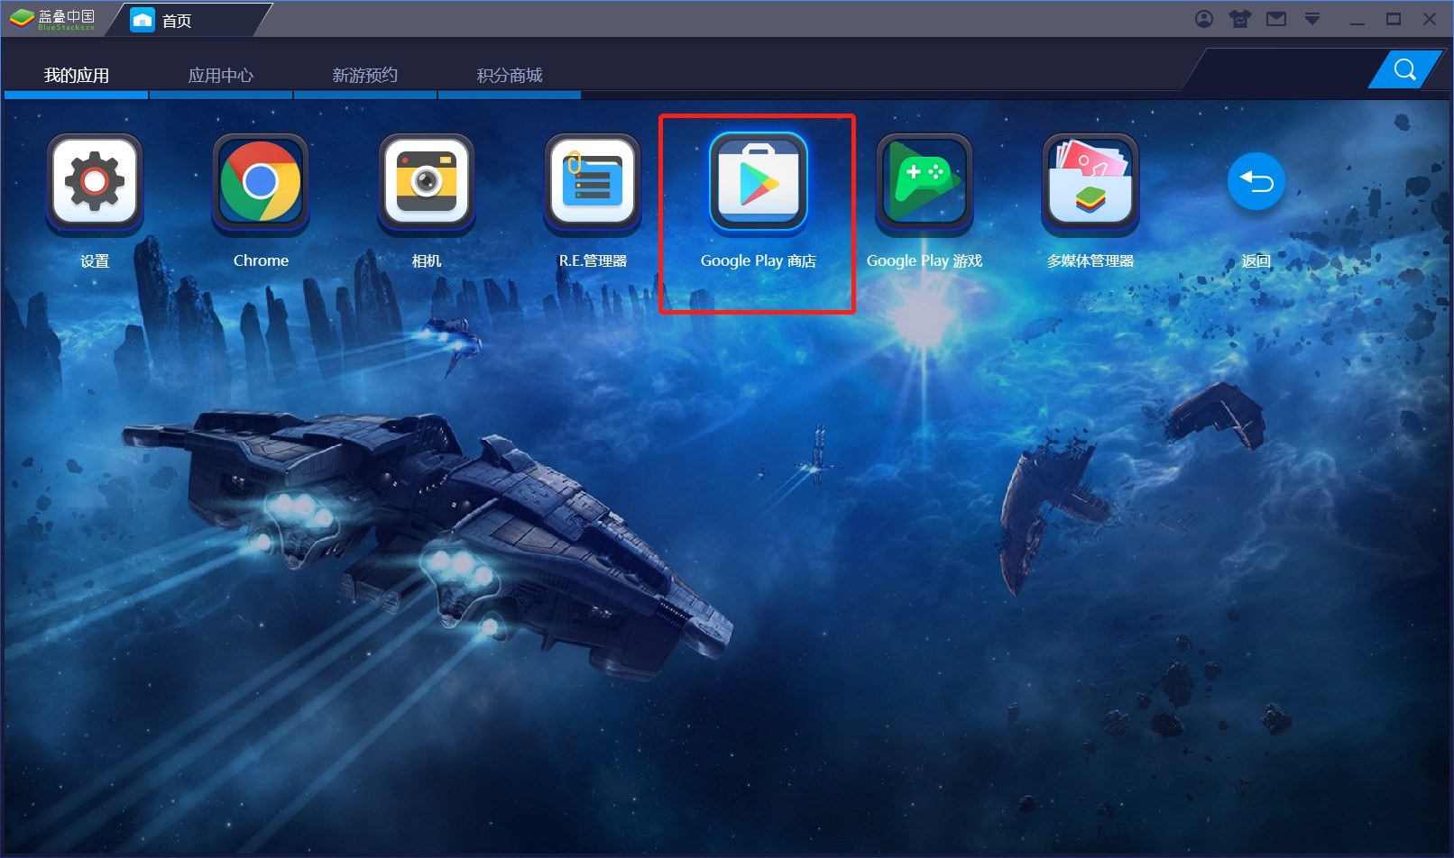Launch Google Play 商店 app
Viewport: 1454px width, 858px height.
coord(759,182)
